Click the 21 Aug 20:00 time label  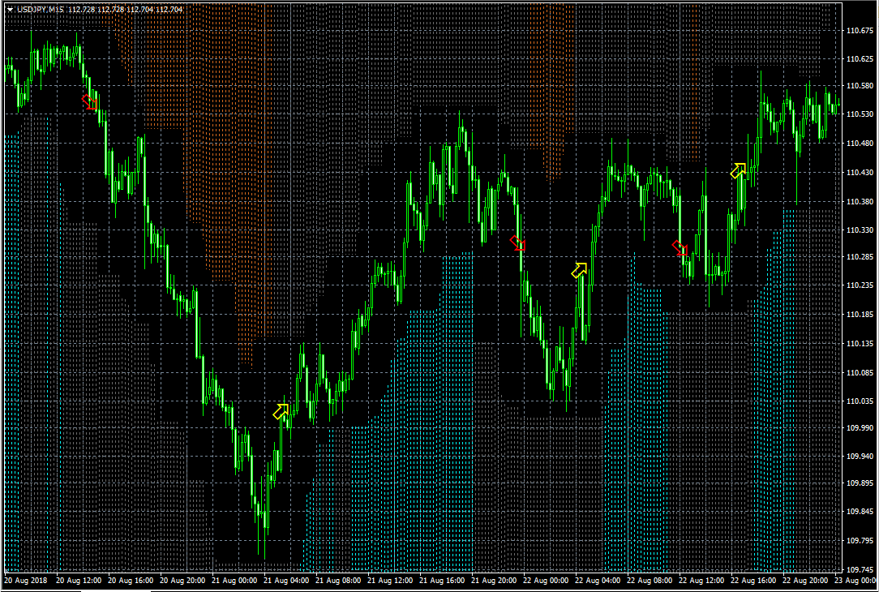coord(494,580)
